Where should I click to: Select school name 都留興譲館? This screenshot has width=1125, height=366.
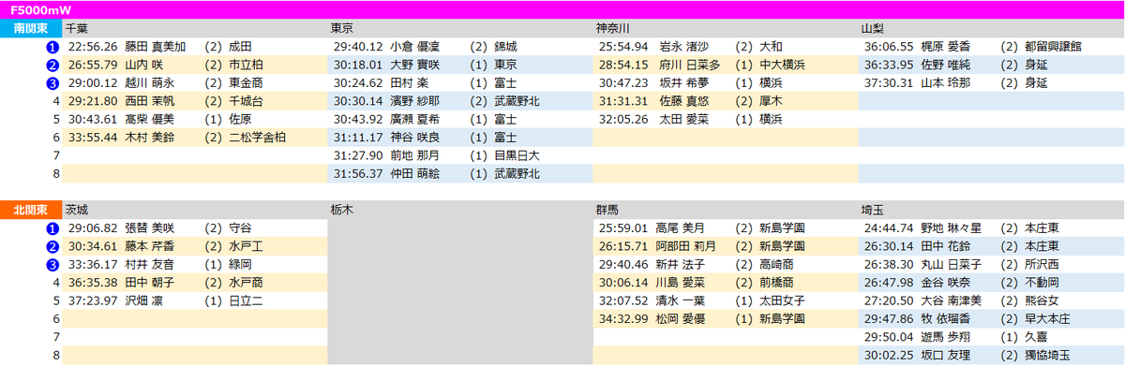tap(1053, 46)
